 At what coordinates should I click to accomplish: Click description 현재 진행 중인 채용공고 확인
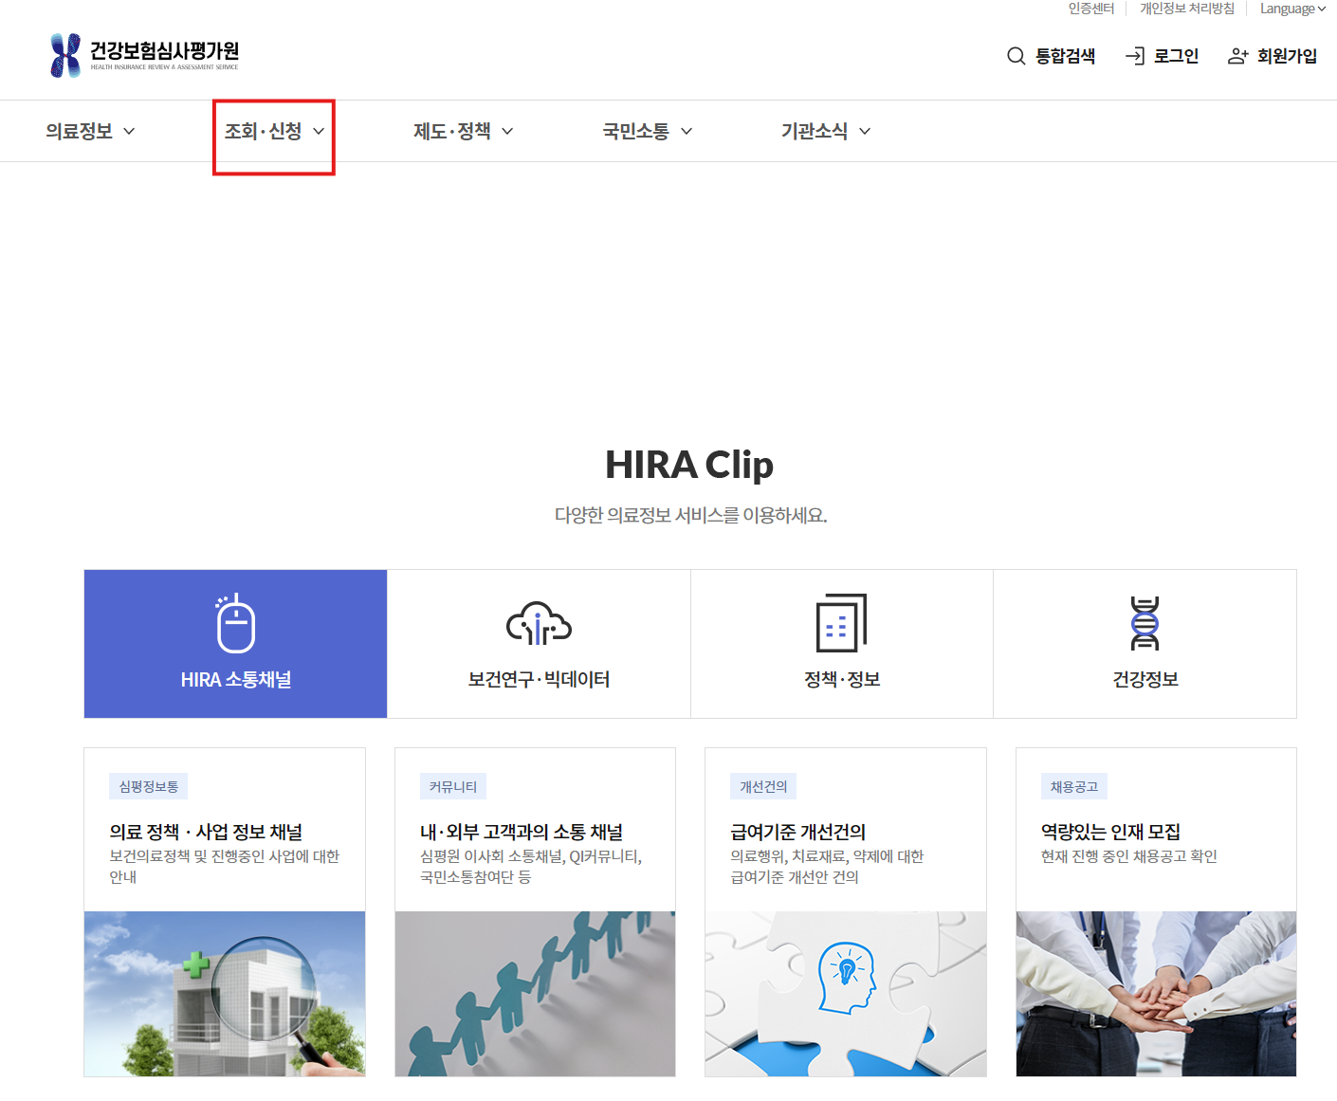click(x=1128, y=856)
